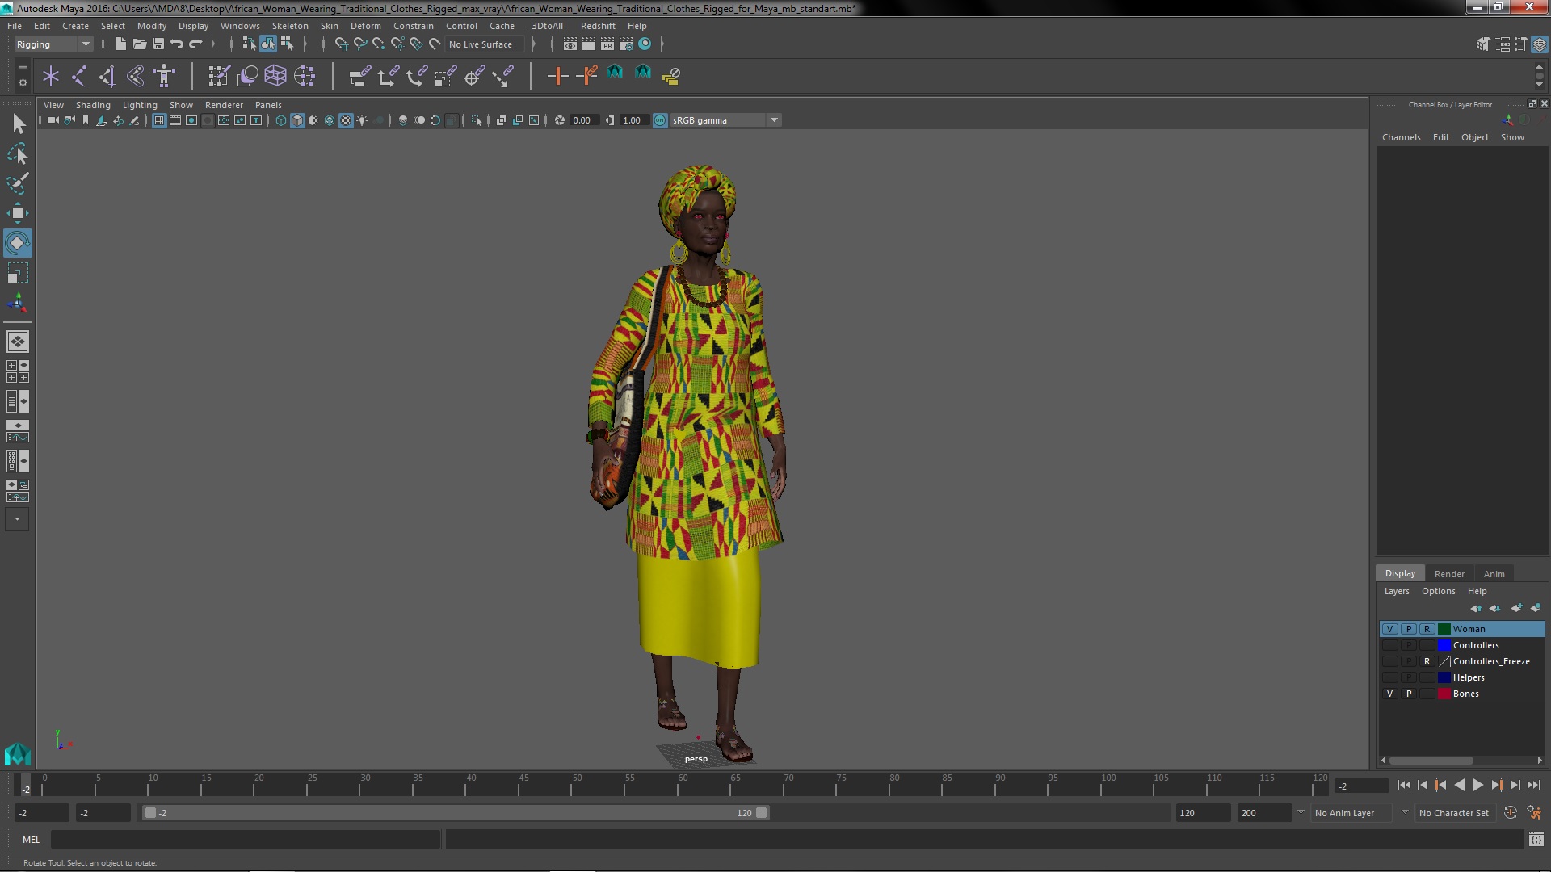This screenshot has width=1551, height=872.
Task: Toggle textured display in viewport
Action: pos(346,120)
